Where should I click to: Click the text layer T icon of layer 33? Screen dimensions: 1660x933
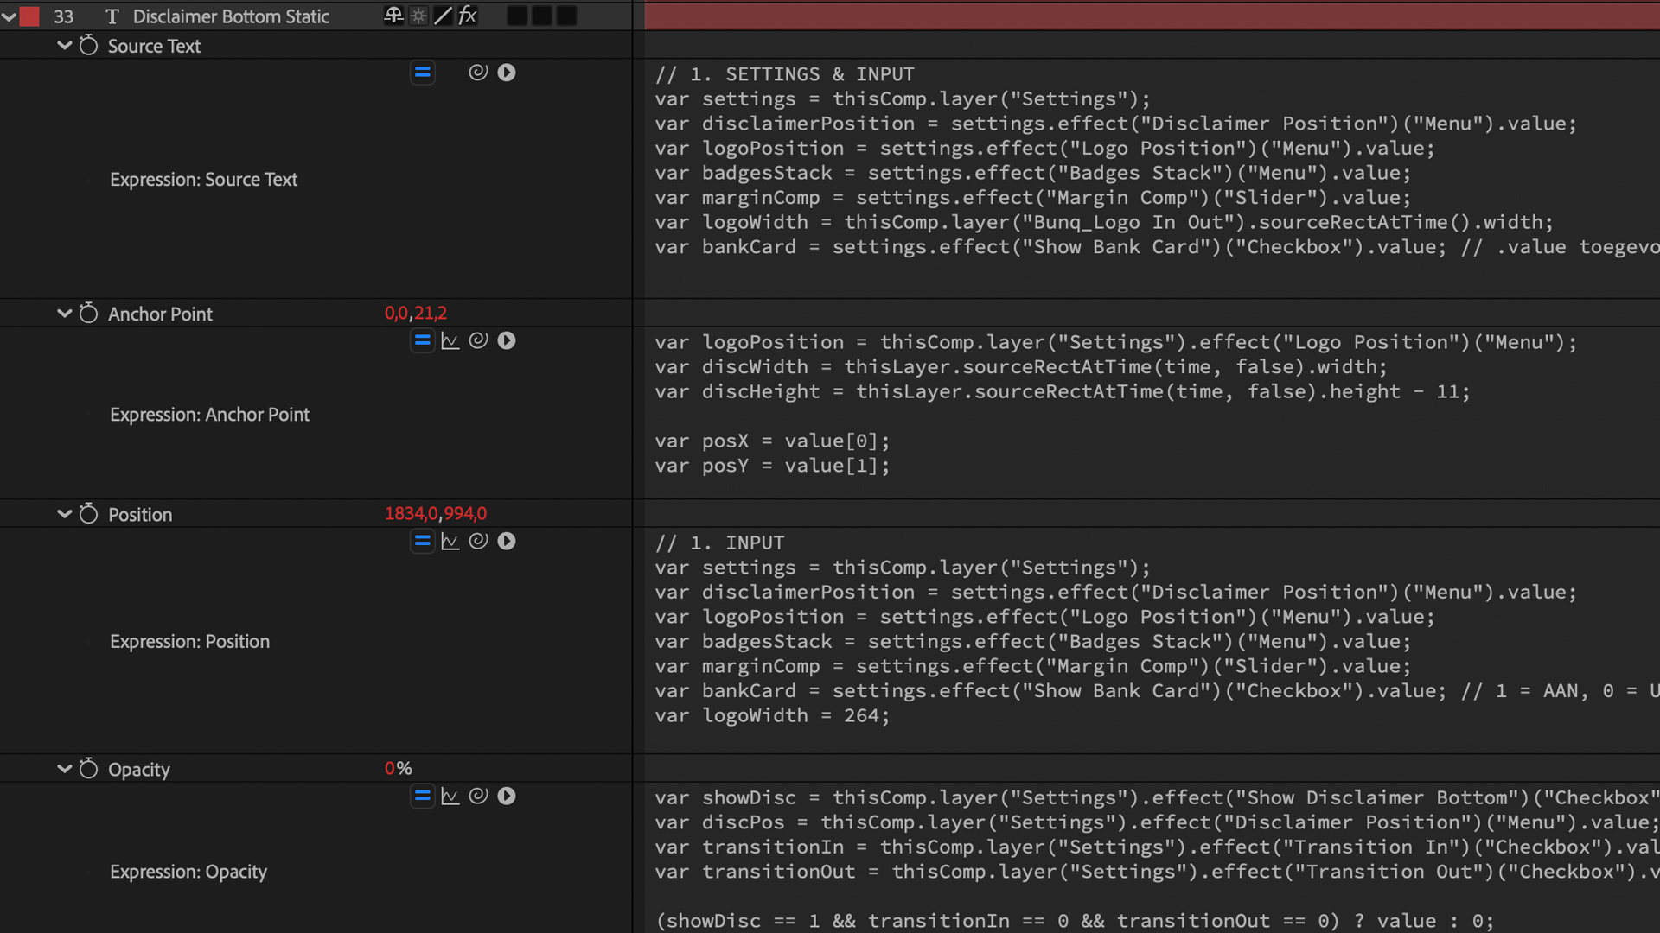coord(112,16)
